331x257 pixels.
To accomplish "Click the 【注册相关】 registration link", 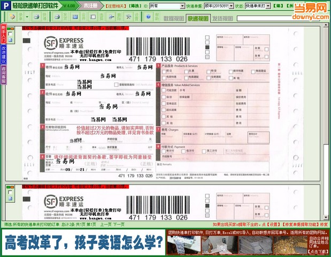I will pos(116,6).
